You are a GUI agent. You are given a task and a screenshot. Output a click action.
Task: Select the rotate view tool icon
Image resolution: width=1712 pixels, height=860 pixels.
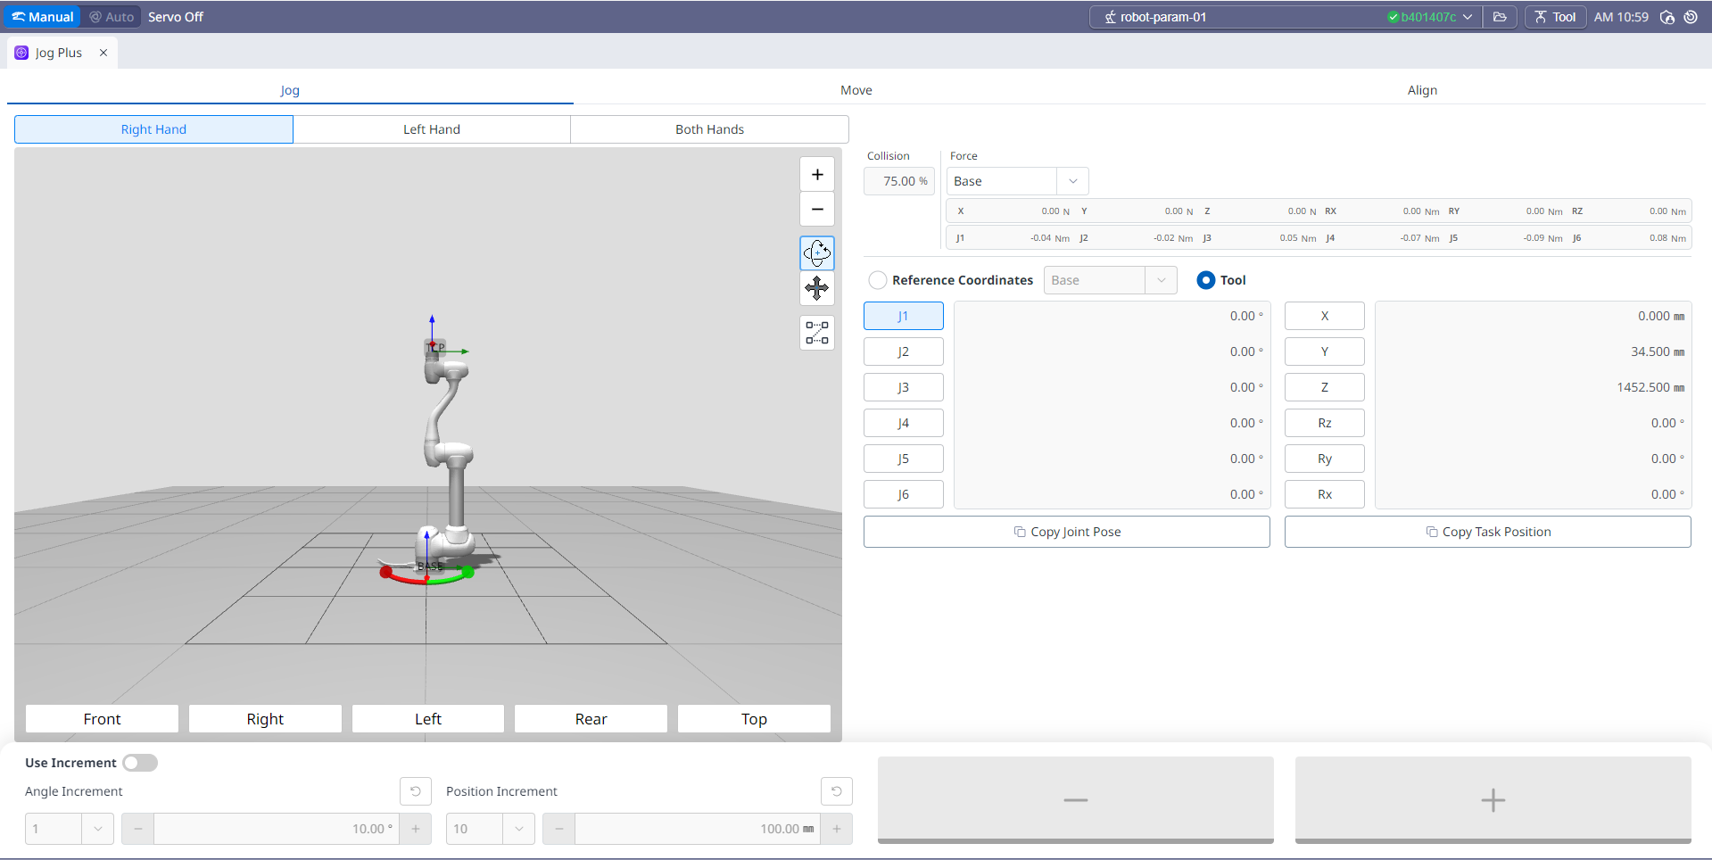coord(816,253)
